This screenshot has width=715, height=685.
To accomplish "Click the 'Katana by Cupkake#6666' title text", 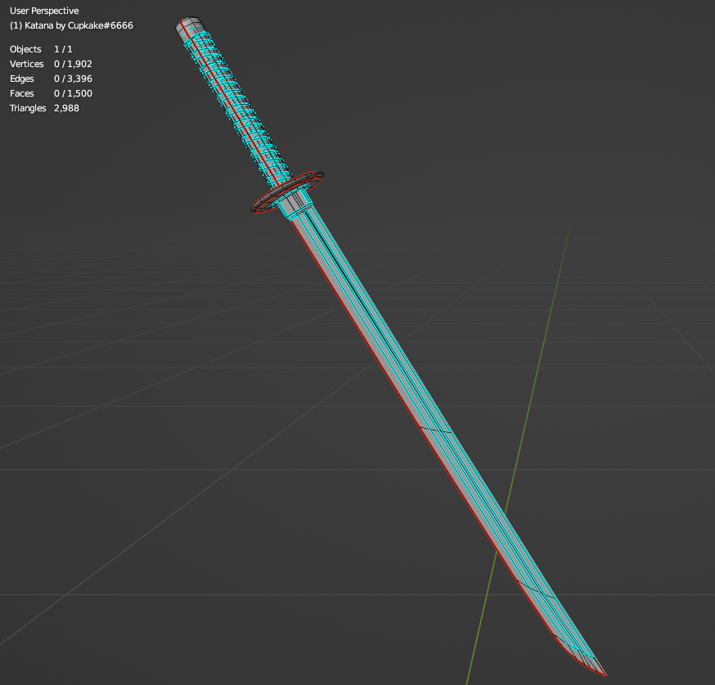I will coord(72,25).
